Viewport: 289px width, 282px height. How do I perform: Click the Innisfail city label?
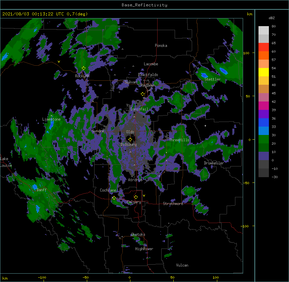pos(139,109)
